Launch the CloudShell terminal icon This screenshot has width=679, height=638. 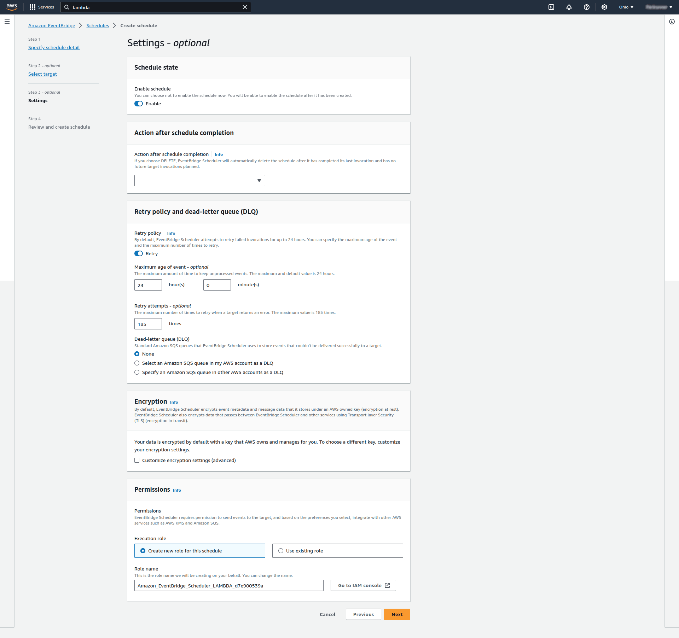point(551,7)
